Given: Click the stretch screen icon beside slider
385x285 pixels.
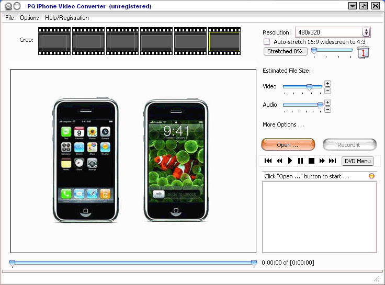Looking at the screenshot, I should [x=363, y=52].
